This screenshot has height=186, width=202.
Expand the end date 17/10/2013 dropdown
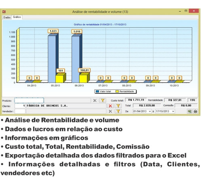[173, 112]
